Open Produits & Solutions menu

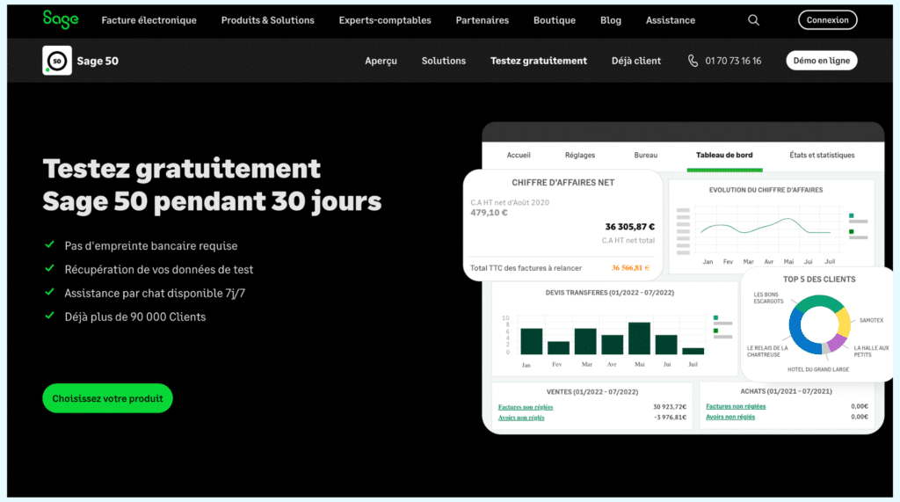[267, 20]
